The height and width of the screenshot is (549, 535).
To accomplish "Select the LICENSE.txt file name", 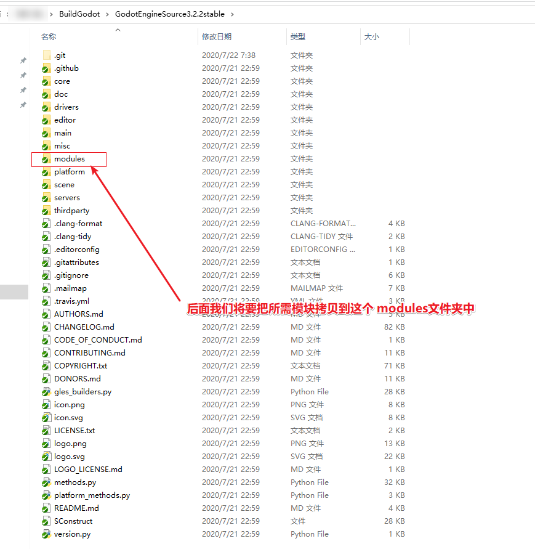I will tap(74, 430).
